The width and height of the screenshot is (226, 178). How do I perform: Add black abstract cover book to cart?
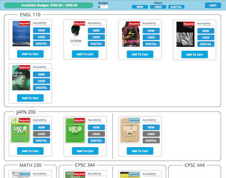(x=194, y=54)
